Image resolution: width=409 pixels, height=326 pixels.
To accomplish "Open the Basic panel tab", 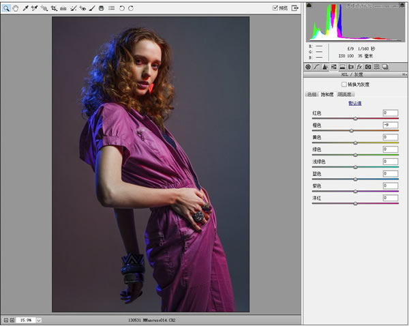I will pos(308,67).
